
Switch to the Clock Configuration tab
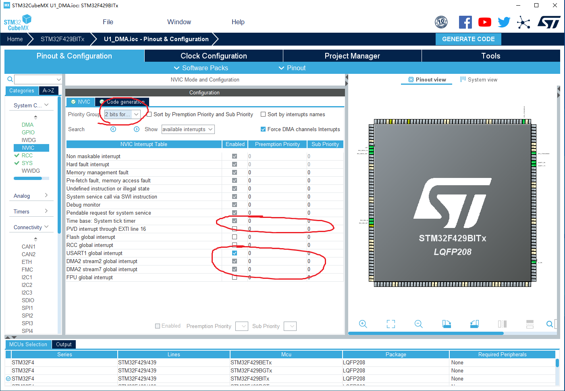pos(214,56)
